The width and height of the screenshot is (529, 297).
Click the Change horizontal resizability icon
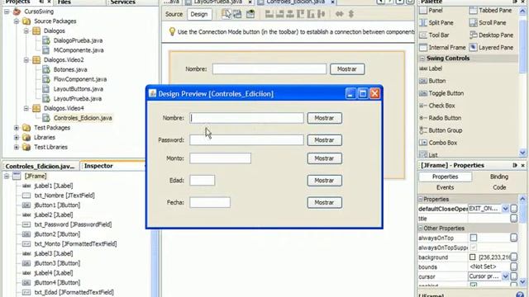(340, 14)
